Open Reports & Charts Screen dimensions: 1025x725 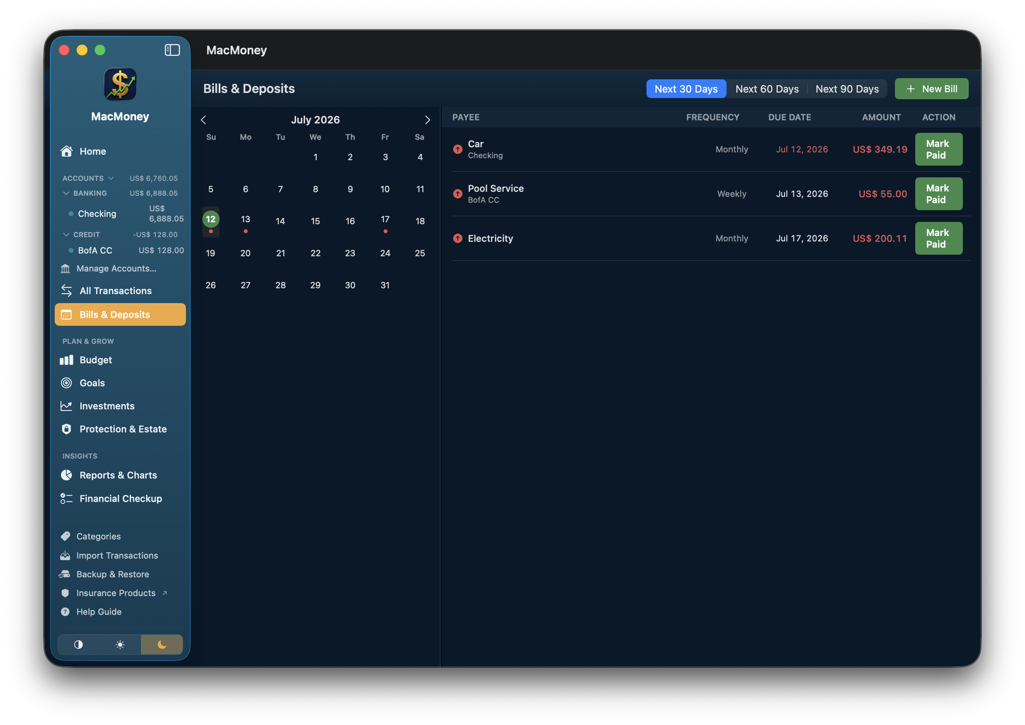[x=120, y=475]
